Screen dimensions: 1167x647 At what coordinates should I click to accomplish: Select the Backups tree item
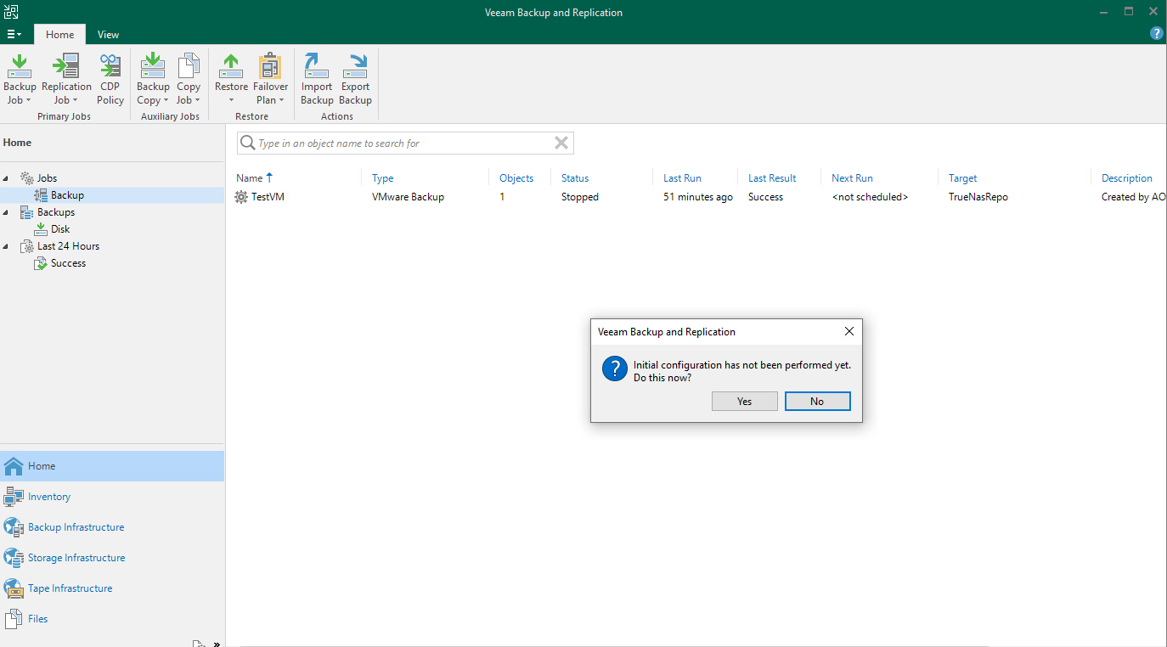(x=56, y=212)
